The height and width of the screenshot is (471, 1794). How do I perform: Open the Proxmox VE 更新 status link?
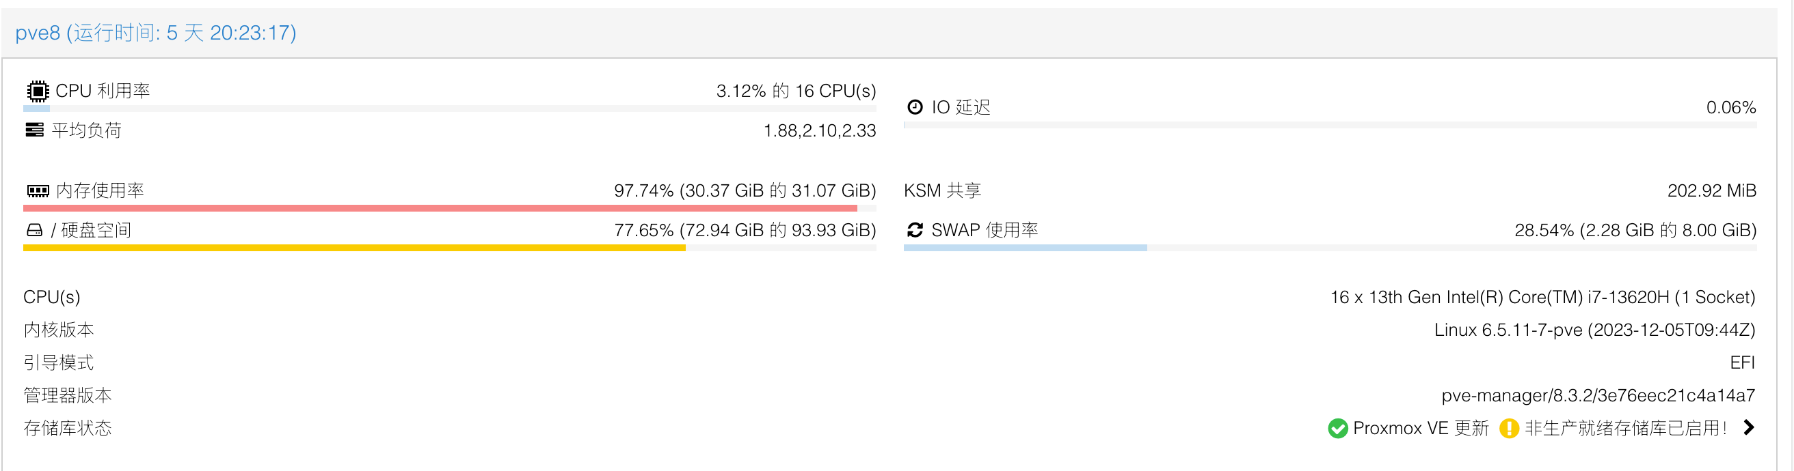pyautogui.click(x=1420, y=428)
